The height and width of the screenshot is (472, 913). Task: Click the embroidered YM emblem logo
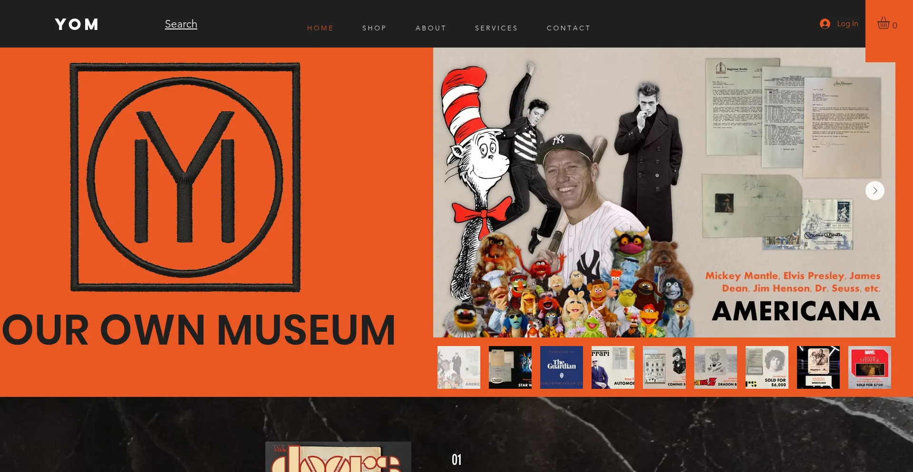click(x=185, y=177)
